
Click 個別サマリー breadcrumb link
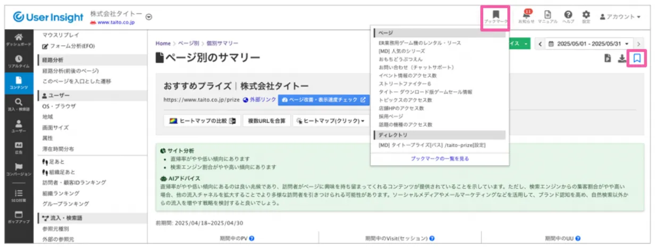coord(222,43)
